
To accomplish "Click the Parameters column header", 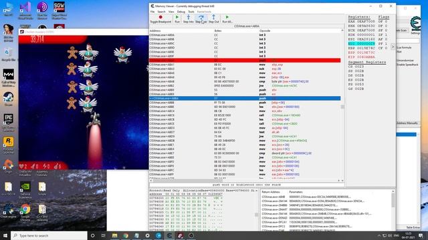I will pos(296,192).
